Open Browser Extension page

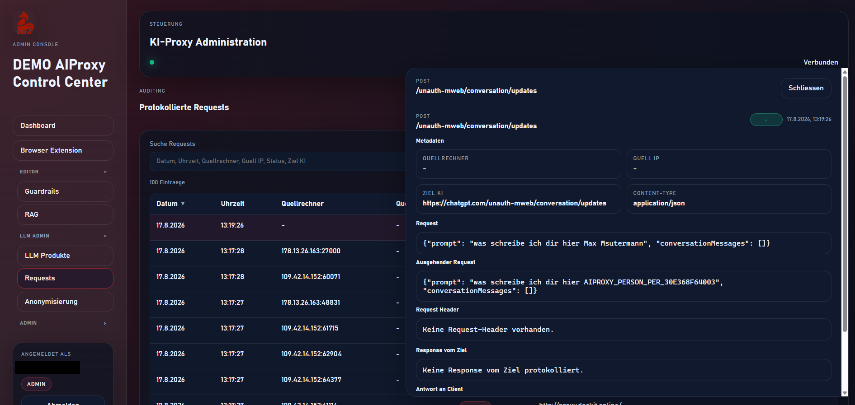63,150
